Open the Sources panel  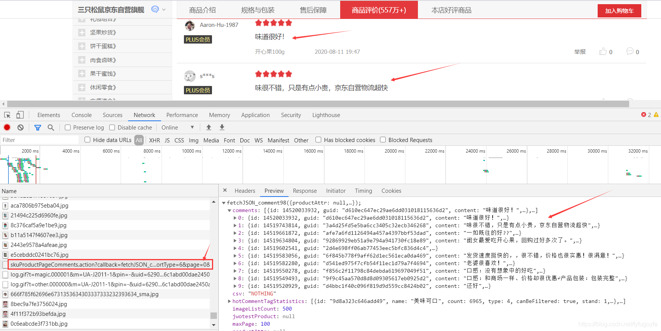pyautogui.click(x=113, y=115)
